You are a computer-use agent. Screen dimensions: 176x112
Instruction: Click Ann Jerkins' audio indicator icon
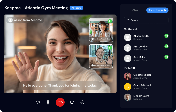pos(166,46)
